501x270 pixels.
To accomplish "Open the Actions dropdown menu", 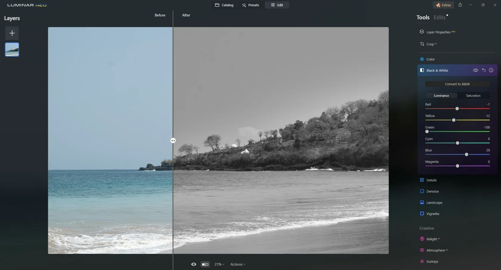I will coord(238,264).
